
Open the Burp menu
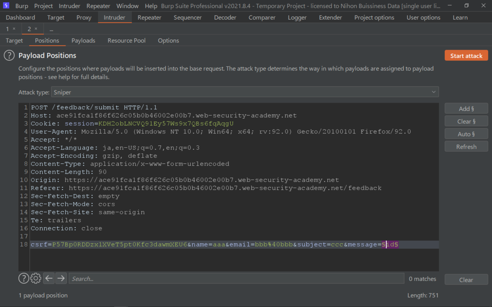pos(22,6)
